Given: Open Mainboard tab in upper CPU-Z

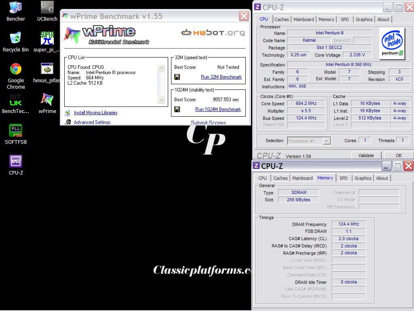Looking at the screenshot, I should pyautogui.click(x=304, y=19).
